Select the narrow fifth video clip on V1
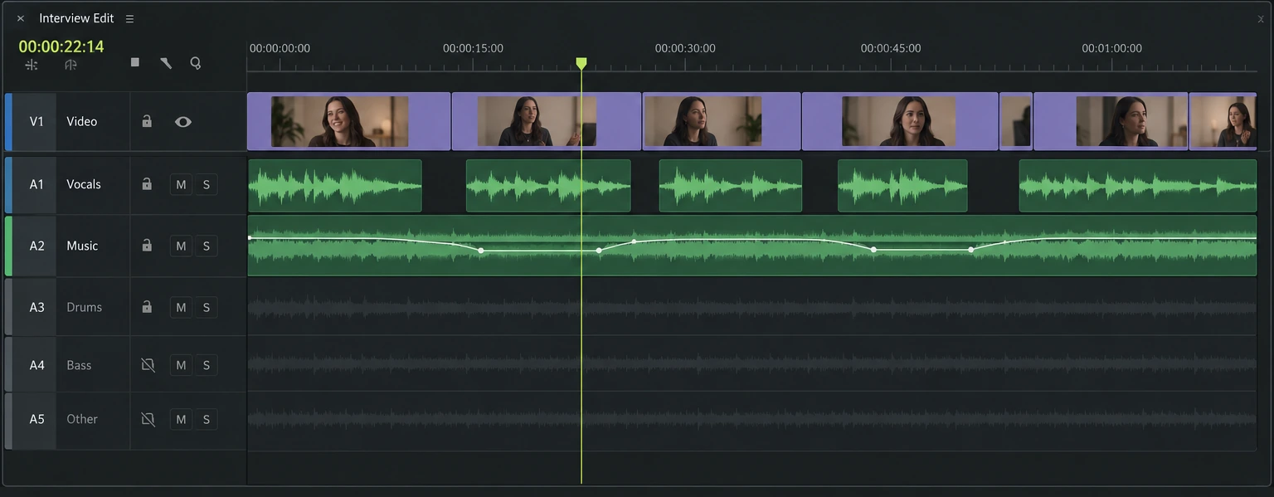 (1016, 121)
